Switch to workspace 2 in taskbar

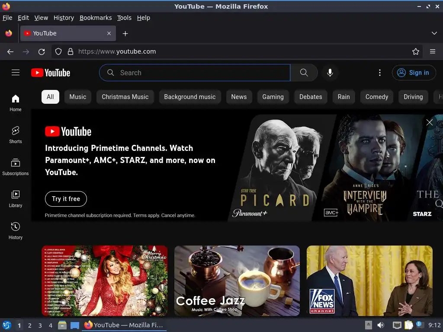coord(30,326)
